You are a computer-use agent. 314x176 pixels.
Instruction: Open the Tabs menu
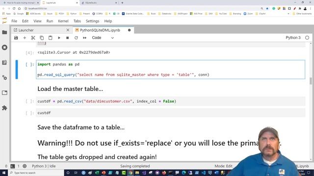(77, 21)
